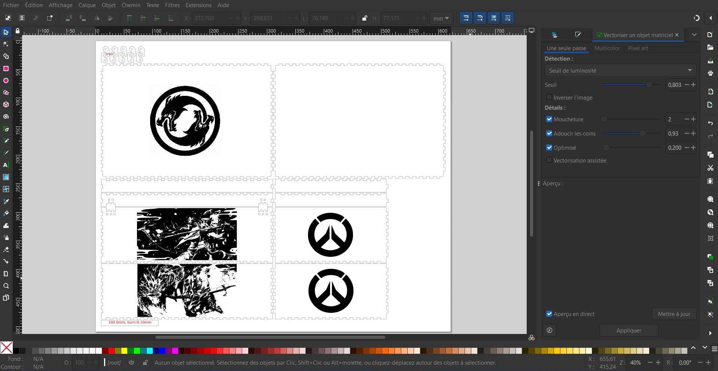
Task: Open the color palette options menu
Action: (x=714, y=349)
